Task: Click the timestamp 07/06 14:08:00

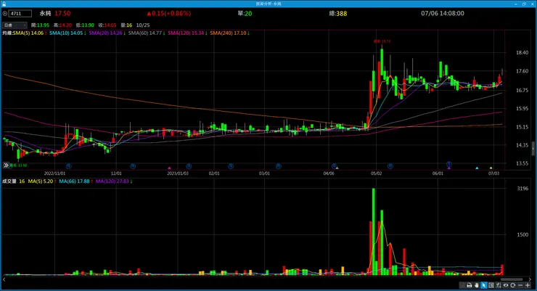Action: pyautogui.click(x=443, y=13)
